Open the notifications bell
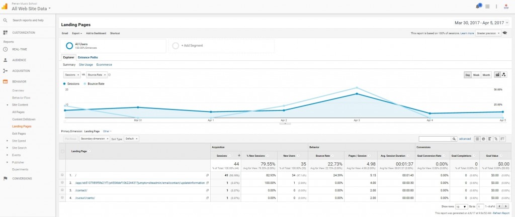This screenshot has width=515, height=217. coord(478,6)
